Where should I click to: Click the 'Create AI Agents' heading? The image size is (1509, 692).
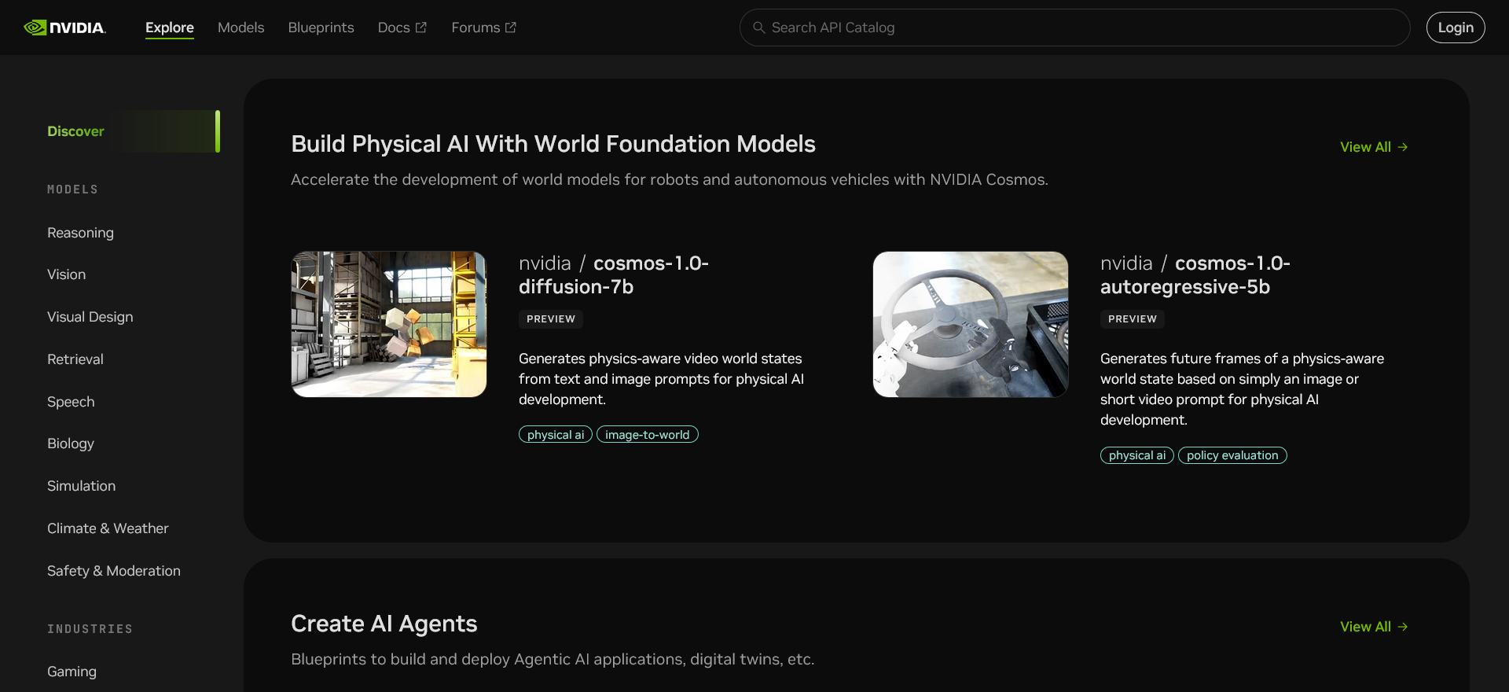tap(384, 624)
